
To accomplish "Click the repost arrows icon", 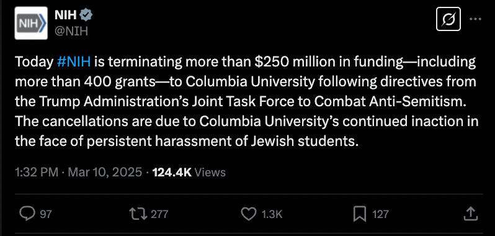I will pos(138,214).
